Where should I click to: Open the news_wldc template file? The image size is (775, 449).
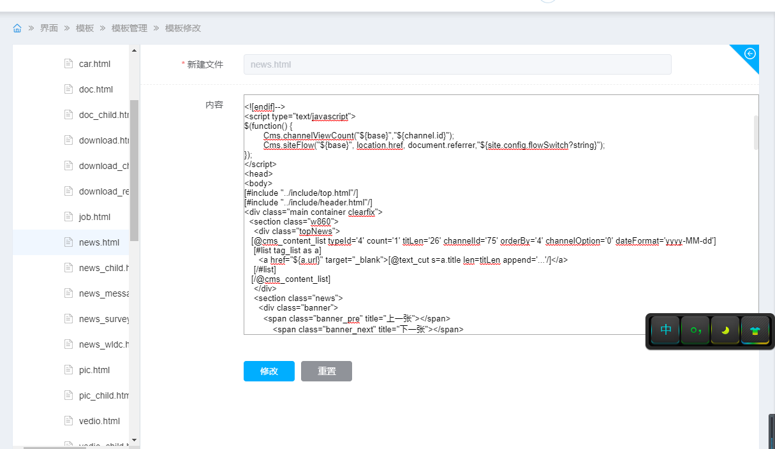coord(104,344)
